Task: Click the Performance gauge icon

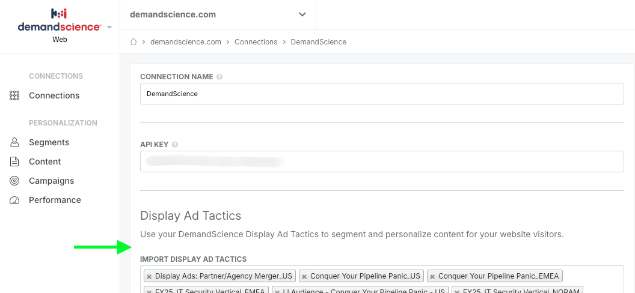Action: tap(14, 200)
